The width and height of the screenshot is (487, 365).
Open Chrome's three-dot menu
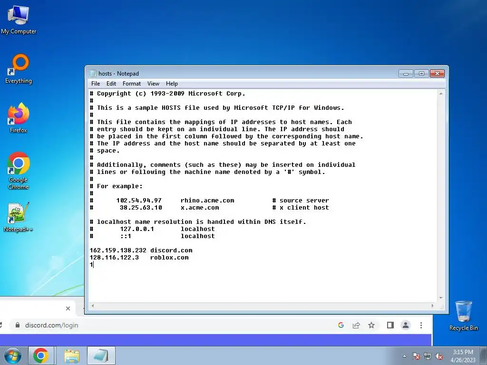pyautogui.click(x=421, y=325)
